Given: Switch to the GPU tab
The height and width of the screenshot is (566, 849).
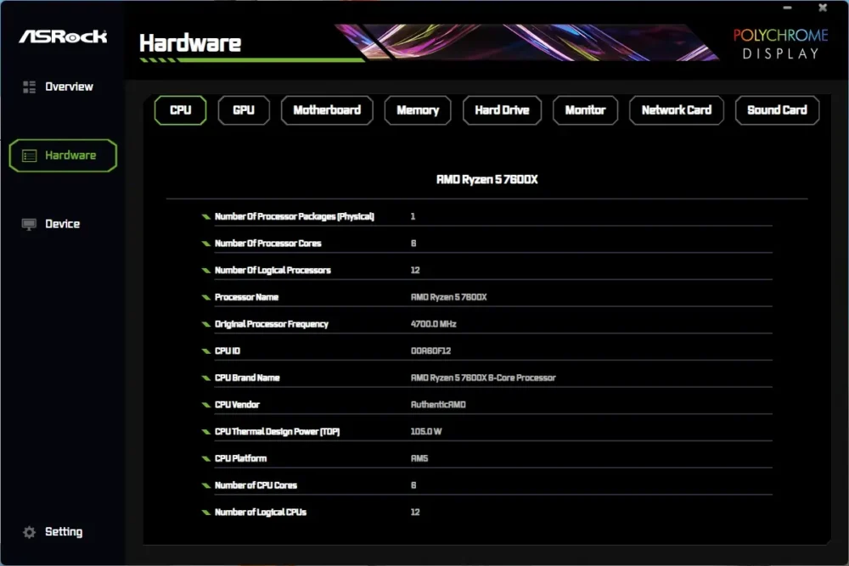Looking at the screenshot, I should click(x=244, y=110).
